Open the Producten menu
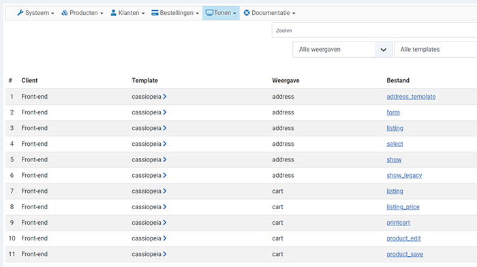477x267 pixels. pyautogui.click(x=82, y=13)
